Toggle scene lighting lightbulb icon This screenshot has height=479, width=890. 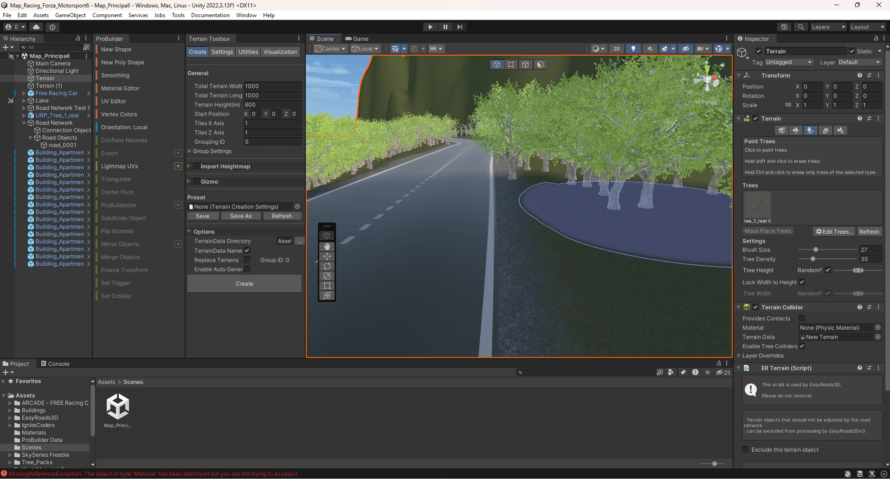click(633, 49)
